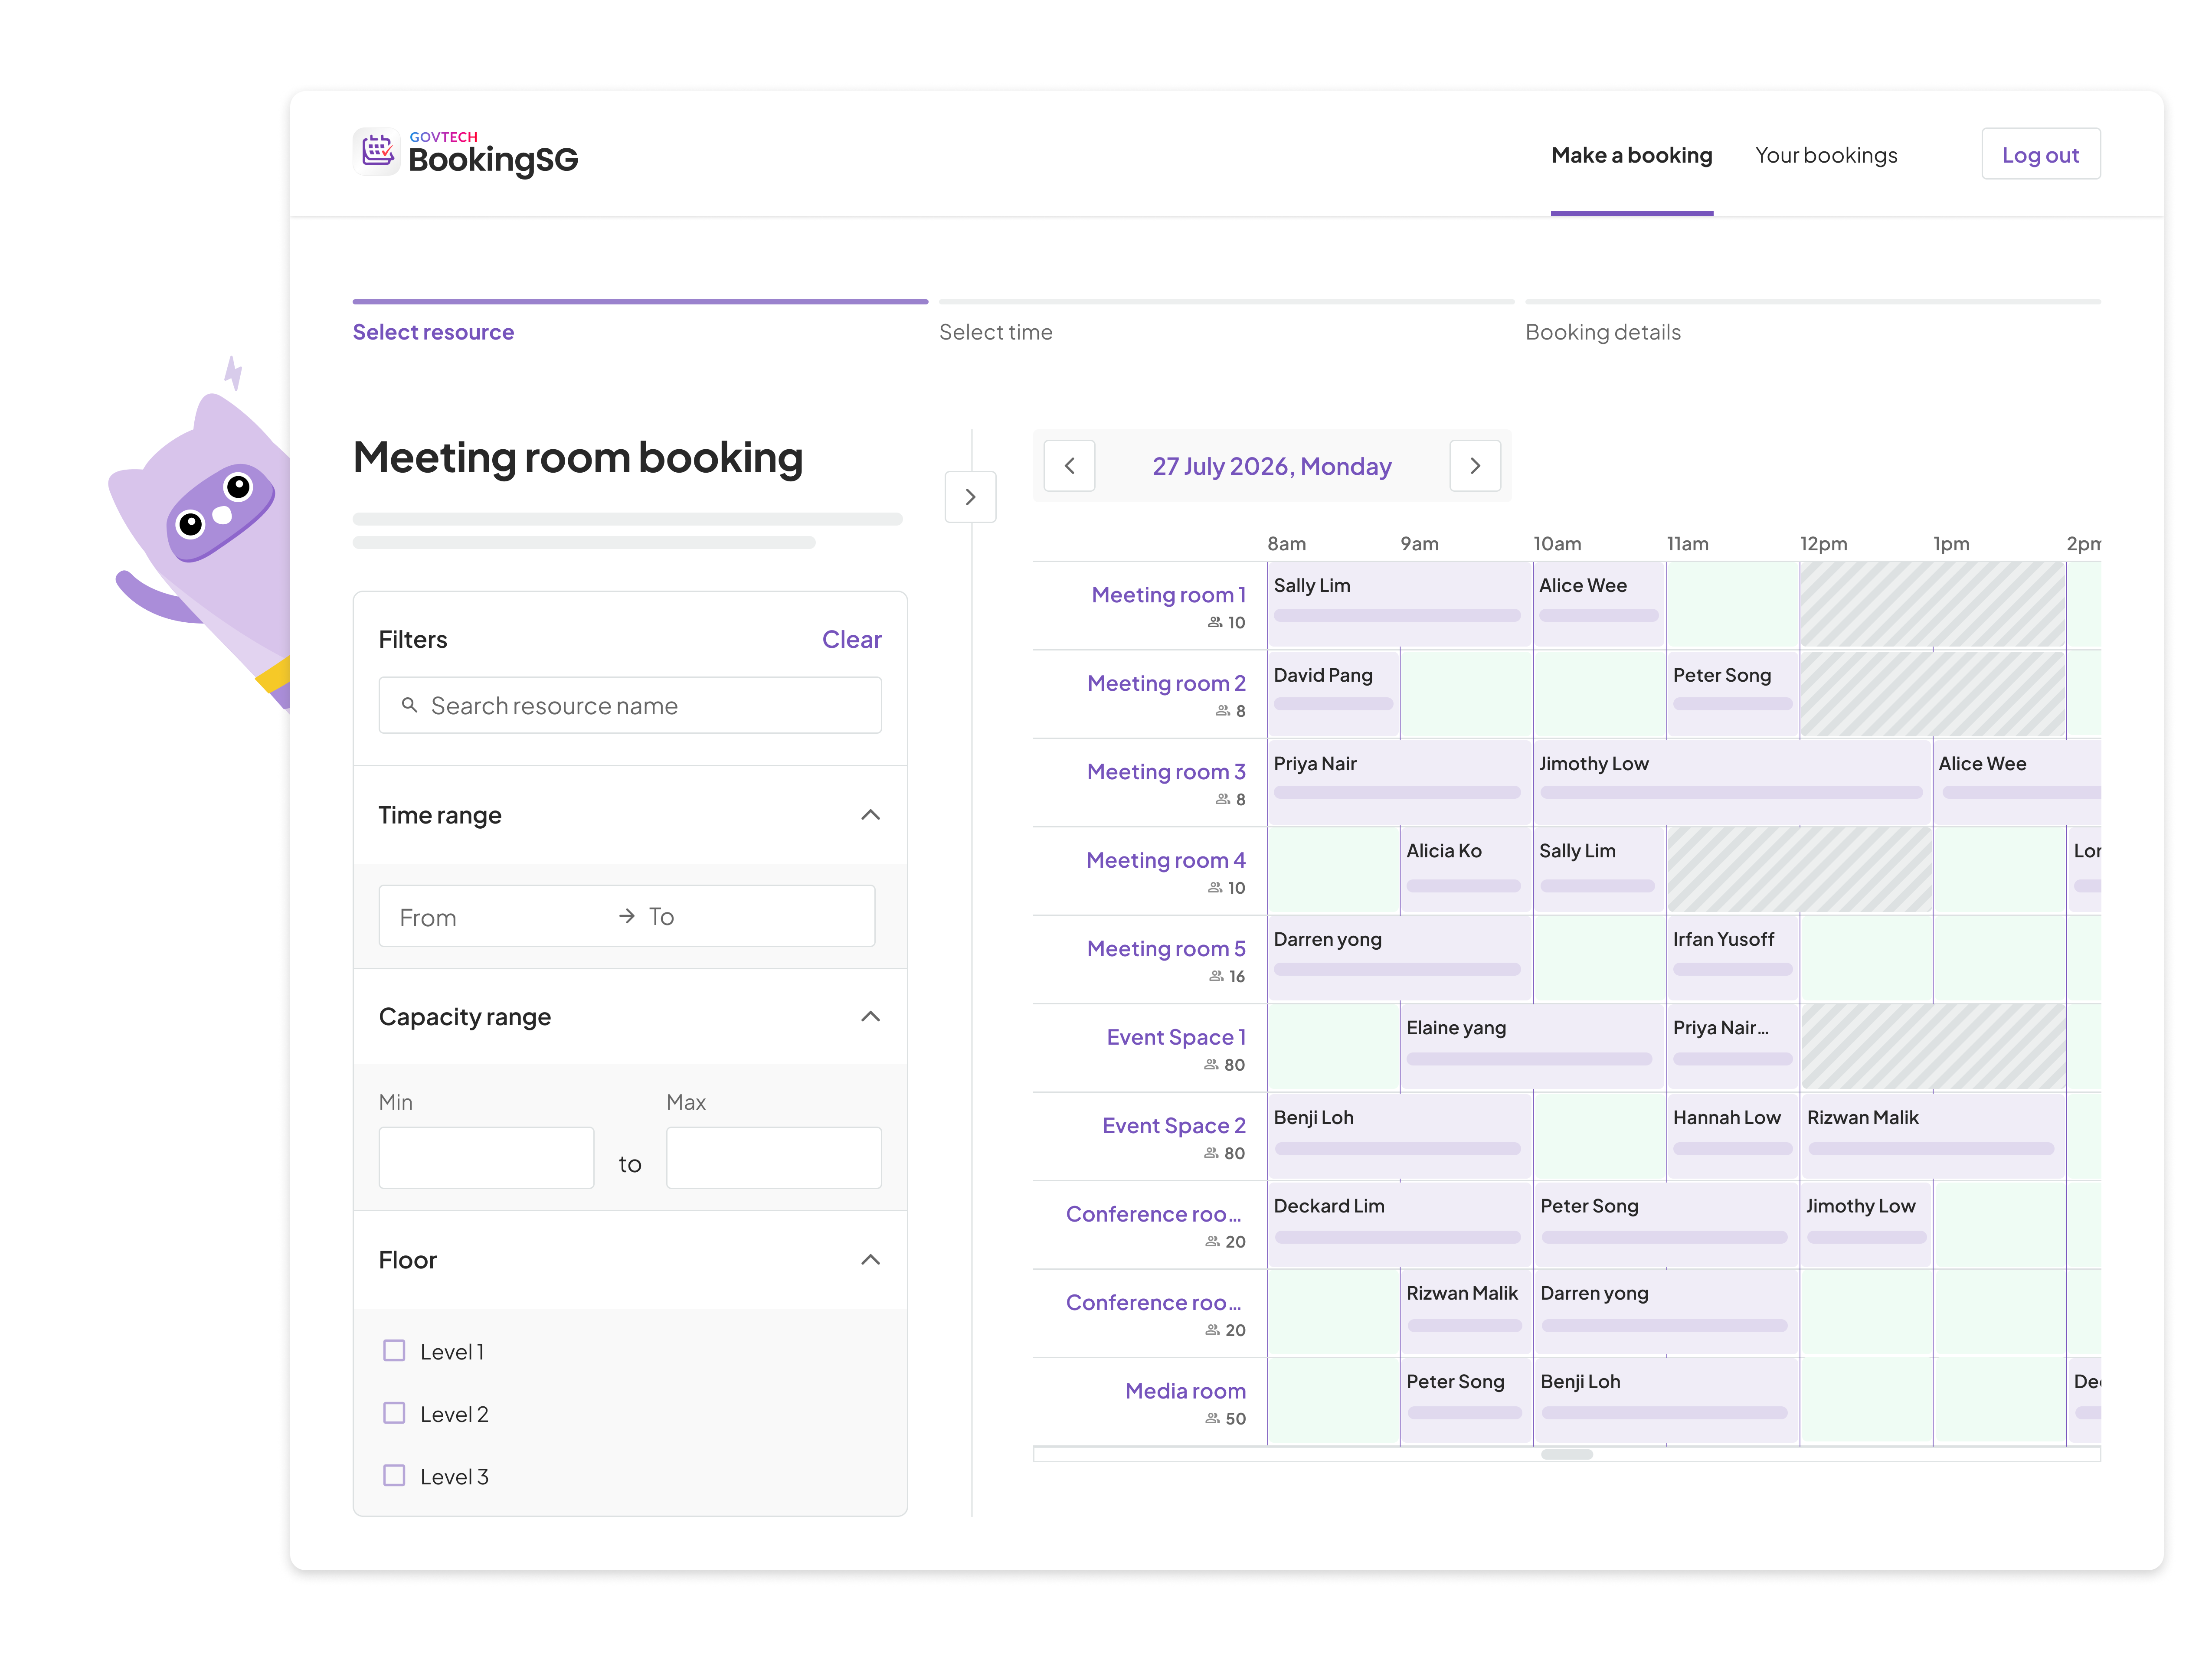2212x1660 pixels.
Task: Select the Booking details step
Action: click(x=1602, y=332)
